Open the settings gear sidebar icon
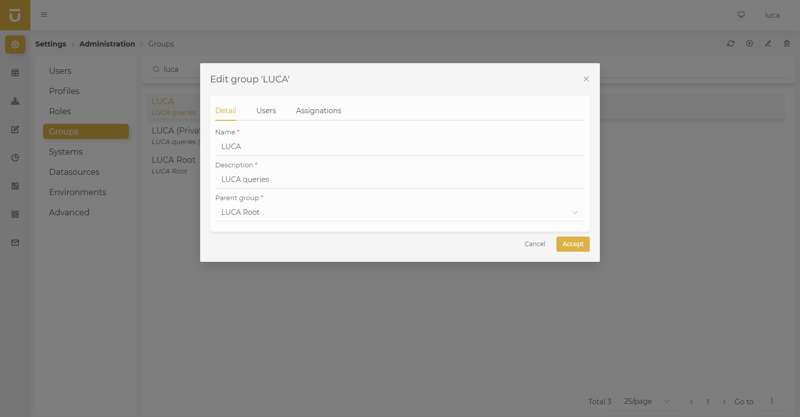The width and height of the screenshot is (800, 417). [x=15, y=44]
